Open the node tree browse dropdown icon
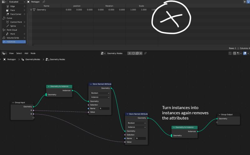 click(103, 53)
